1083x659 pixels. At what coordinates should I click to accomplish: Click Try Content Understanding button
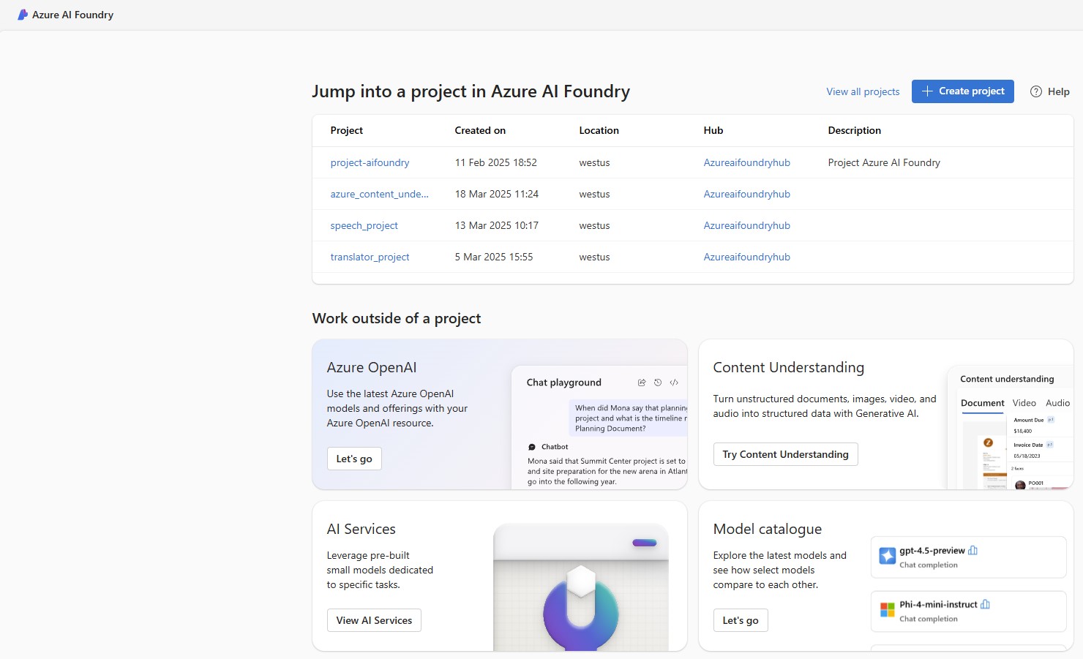(786, 454)
